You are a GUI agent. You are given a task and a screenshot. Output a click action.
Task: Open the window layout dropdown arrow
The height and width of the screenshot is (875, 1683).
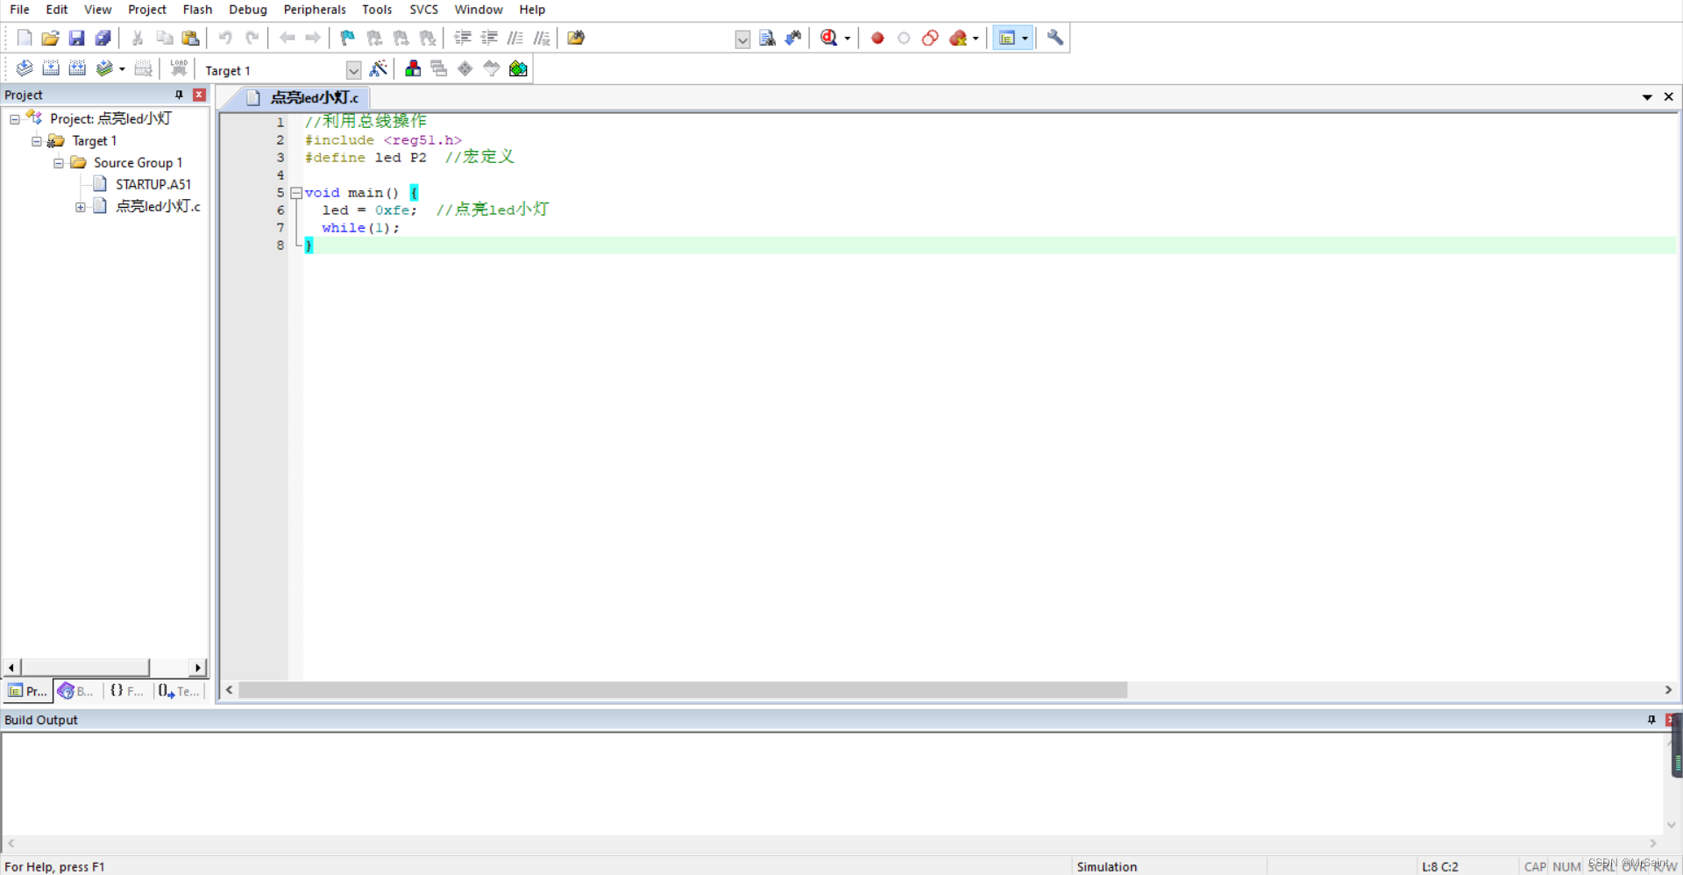pos(1025,39)
